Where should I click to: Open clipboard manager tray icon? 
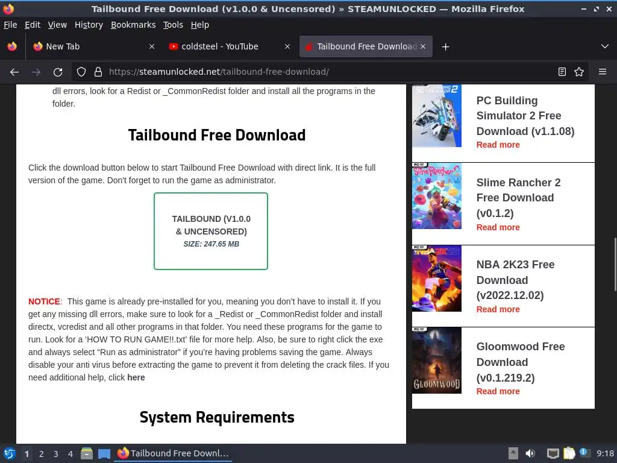click(x=569, y=453)
